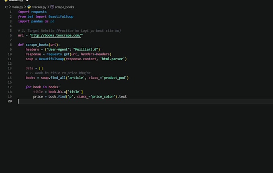Click the 'for' keyword on line 17
The width and height of the screenshot is (273, 173).
[x=29, y=87]
